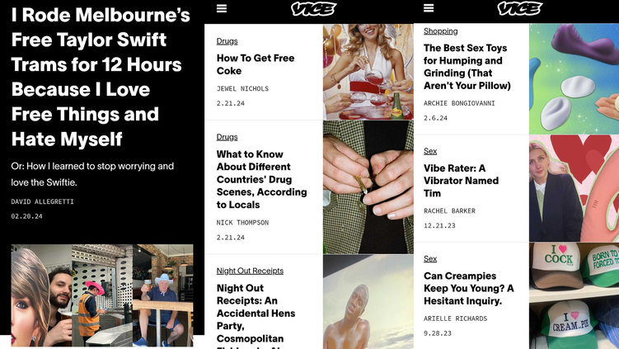Open the Shopping category link
Screen dimensions: 619x349
tap(441, 31)
